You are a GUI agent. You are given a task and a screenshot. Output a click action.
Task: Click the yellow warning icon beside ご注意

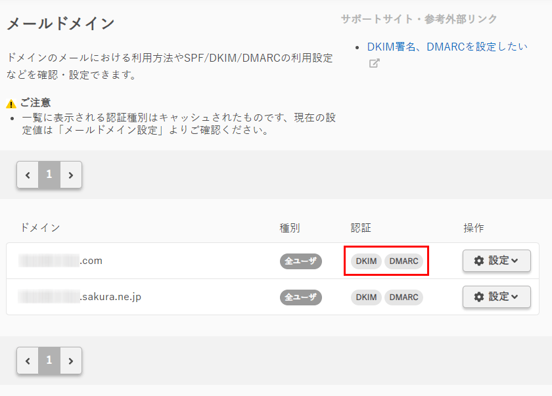coord(11,104)
